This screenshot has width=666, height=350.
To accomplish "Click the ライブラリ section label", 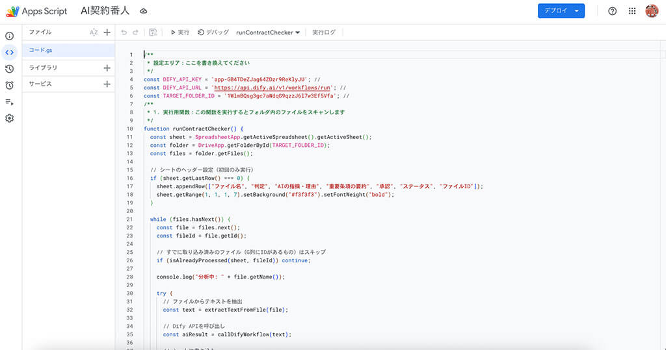I will tap(43, 68).
